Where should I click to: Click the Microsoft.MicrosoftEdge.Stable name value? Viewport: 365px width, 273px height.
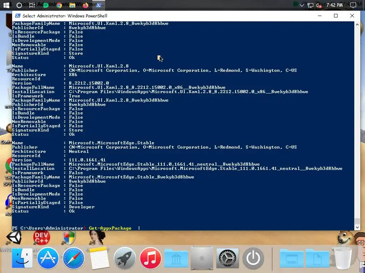tap(112, 143)
